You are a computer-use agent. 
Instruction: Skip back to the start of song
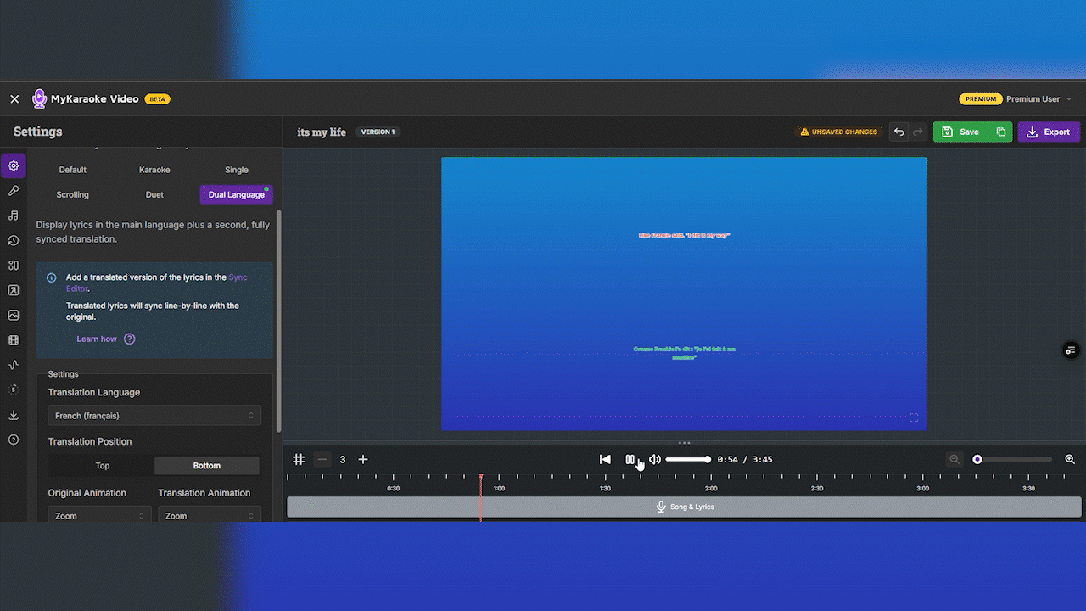(x=605, y=459)
